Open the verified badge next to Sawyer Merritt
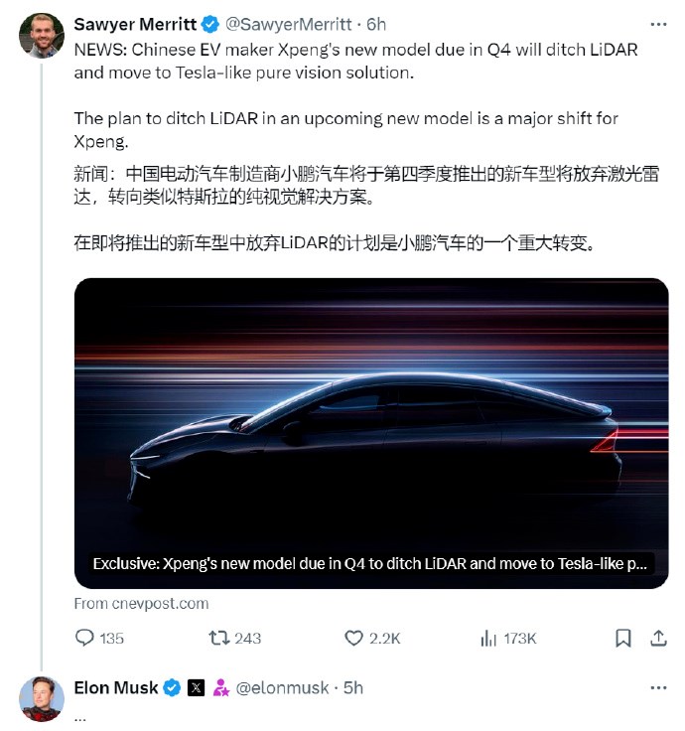 pos(210,24)
